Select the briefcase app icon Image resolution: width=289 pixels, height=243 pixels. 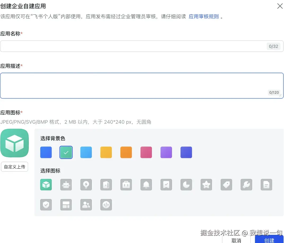click(126, 184)
